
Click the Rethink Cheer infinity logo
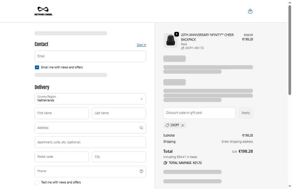click(43, 11)
